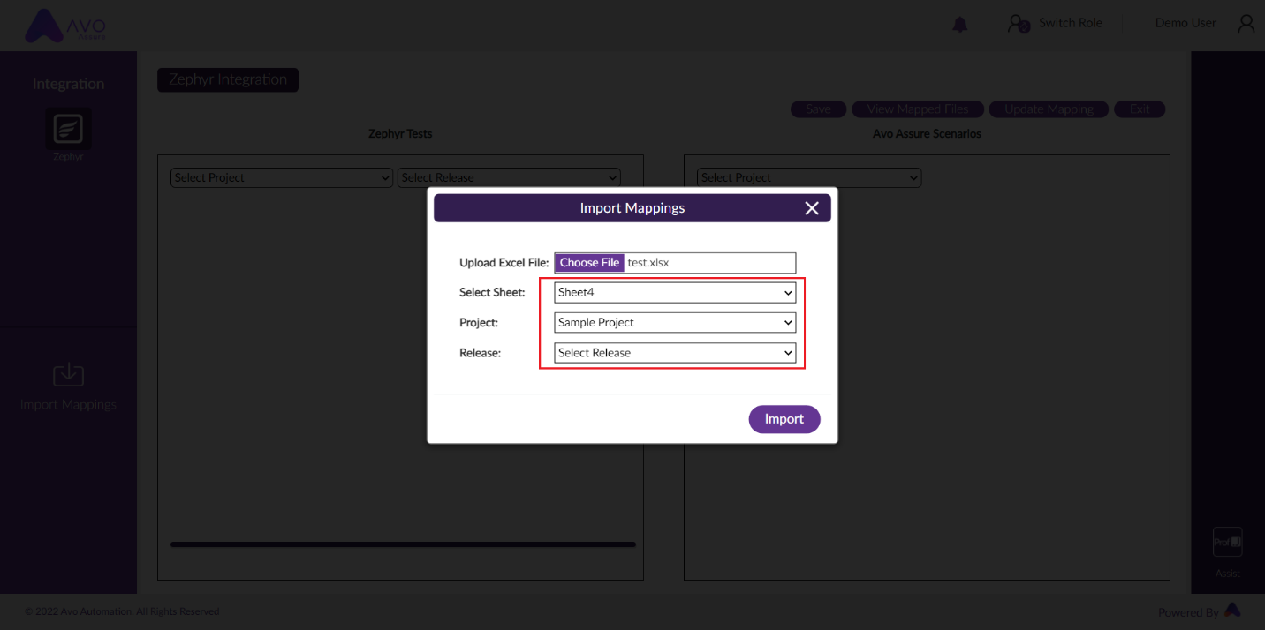
Task: Click the Choose File button
Action: [589, 263]
